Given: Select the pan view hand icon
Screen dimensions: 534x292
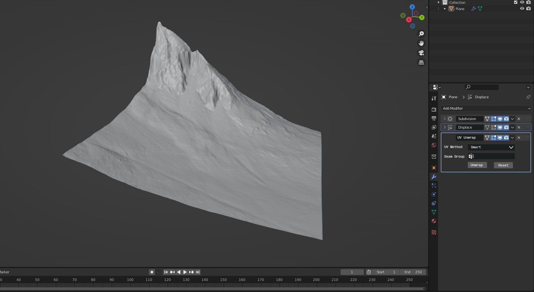Looking at the screenshot, I should click(421, 43).
